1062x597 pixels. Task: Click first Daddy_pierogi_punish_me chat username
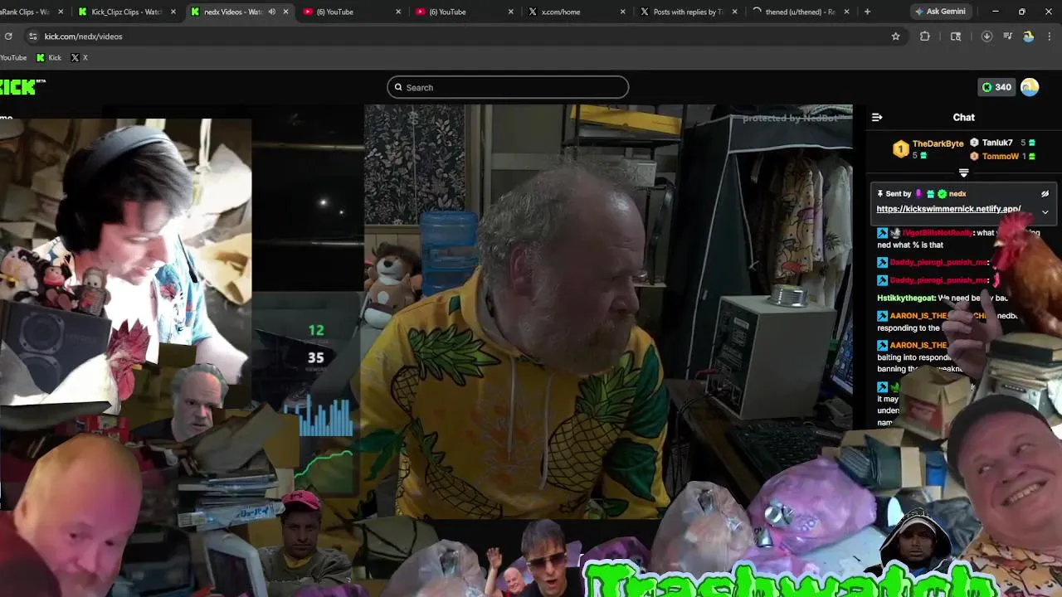tap(939, 262)
